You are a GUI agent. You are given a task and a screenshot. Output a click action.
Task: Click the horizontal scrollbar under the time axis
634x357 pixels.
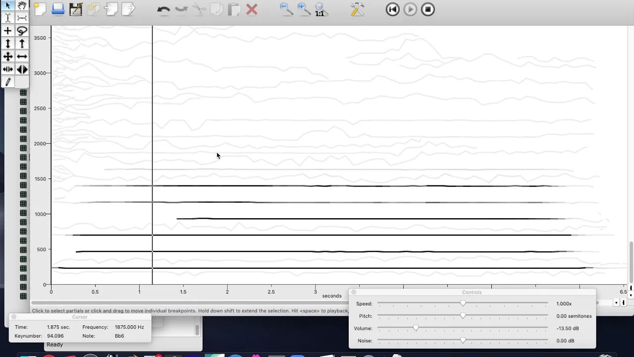[315, 302]
